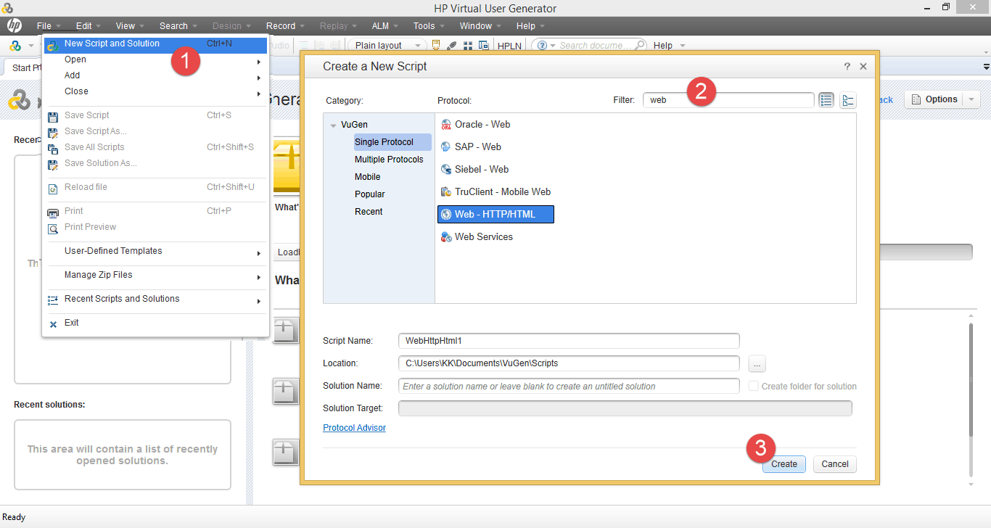The height and width of the screenshot is (528, 991).
Task: Open User-Defined Templates submenu
Action: click(x=155, y=252)
